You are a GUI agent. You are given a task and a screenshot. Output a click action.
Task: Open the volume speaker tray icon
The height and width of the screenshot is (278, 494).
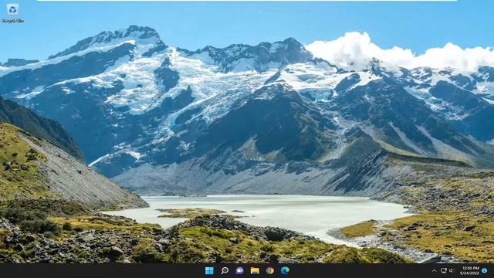pyautogui.click(x=451, y=270)
